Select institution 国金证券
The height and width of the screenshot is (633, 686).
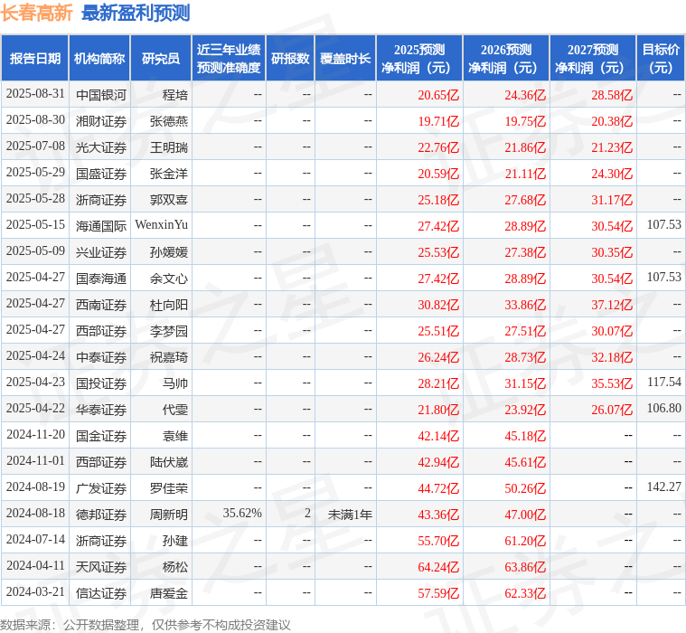[x=101, y=436]
